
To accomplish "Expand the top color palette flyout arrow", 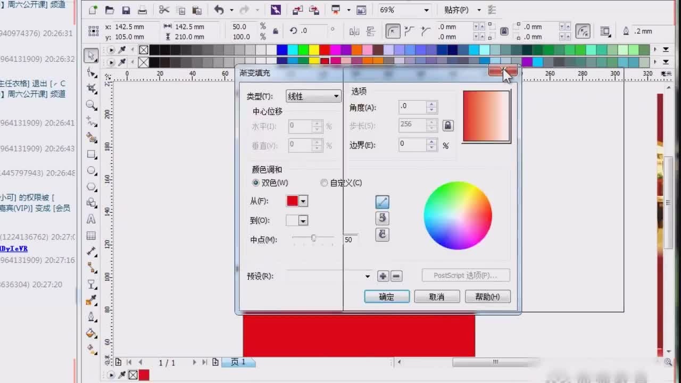I will tap(666, 49).
